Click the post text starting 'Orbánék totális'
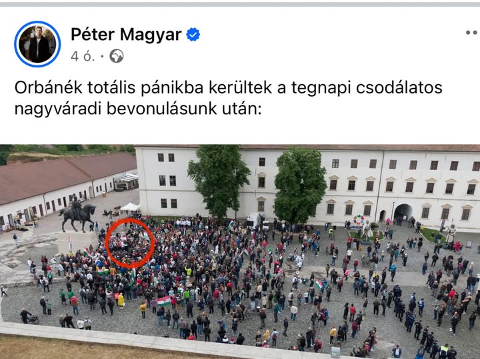The image size is (480, 359). tap(229, 98)
